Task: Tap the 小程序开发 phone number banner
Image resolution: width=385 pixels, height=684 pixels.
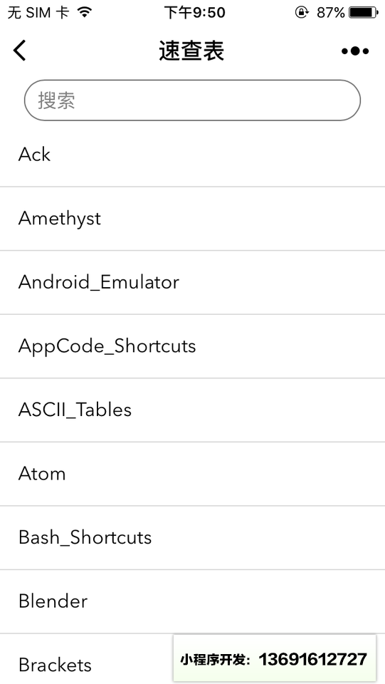Action: click(x=275, y=658)
